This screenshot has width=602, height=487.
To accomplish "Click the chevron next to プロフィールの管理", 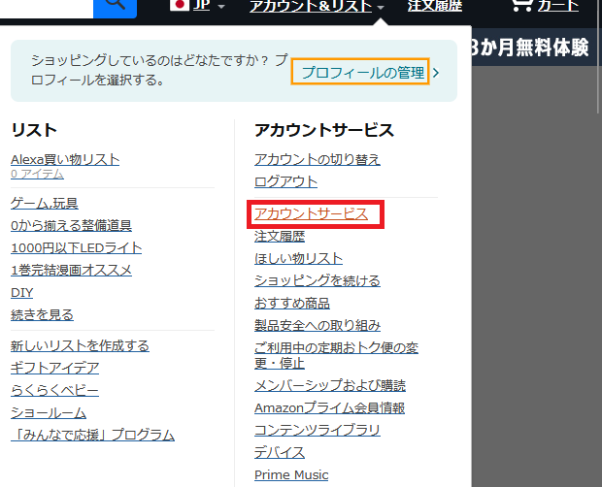I will coord(436,73).
